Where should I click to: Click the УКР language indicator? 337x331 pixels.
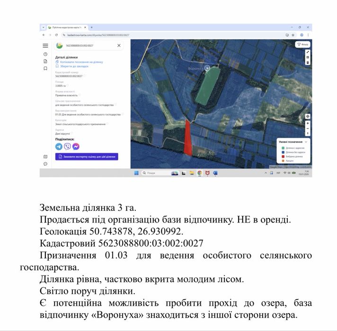pos(278,173)
